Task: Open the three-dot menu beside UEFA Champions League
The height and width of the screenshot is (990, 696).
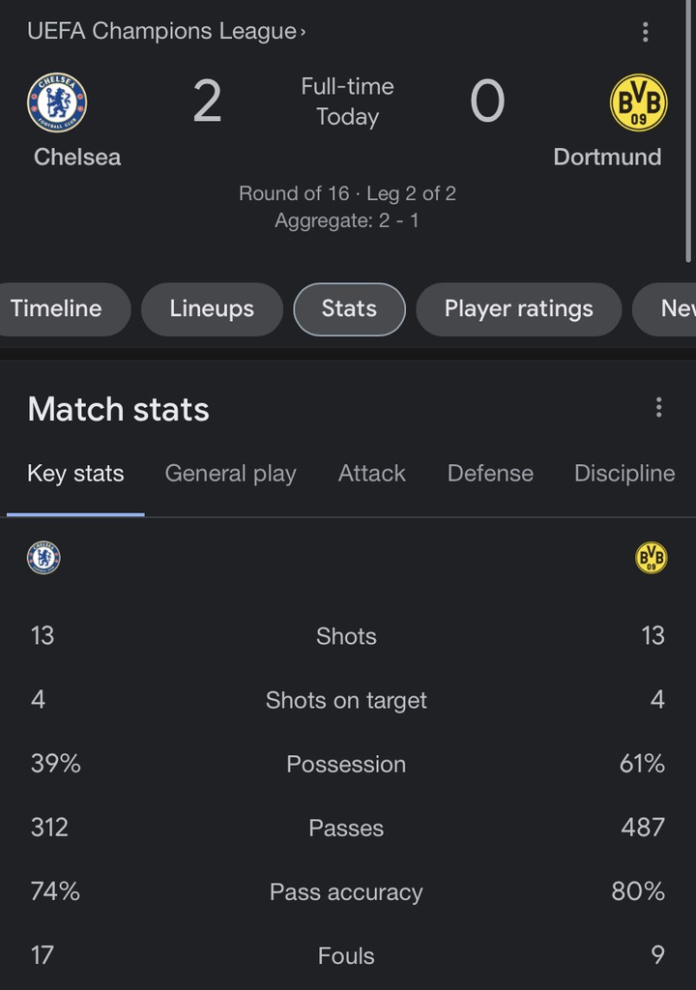Action: [x=645, y=32]
